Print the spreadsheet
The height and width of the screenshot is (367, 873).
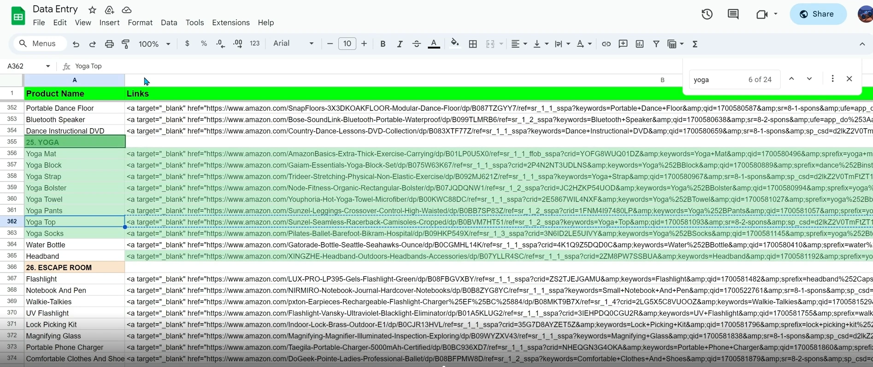(x=109, y=44)
